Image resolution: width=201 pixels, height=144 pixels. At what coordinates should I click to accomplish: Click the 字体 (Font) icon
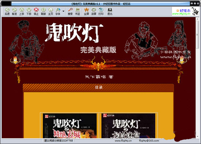(x=58, y=11)
